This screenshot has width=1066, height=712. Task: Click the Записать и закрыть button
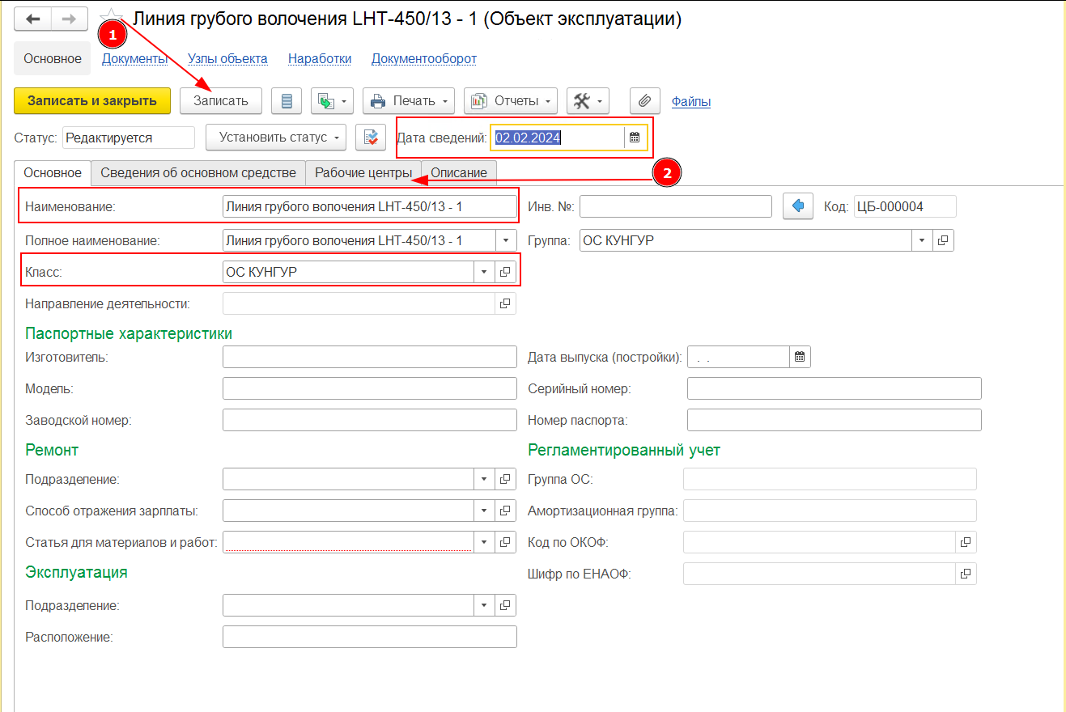point(92,101)
